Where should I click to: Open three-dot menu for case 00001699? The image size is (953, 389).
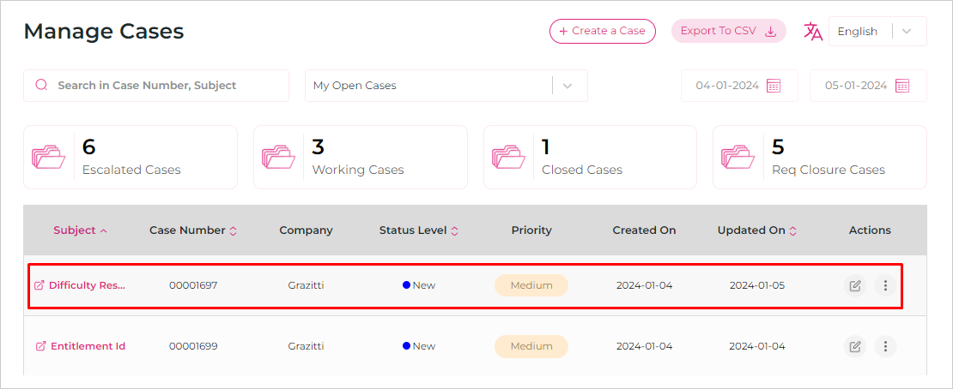pyautogui.click(x=885, y=346)
